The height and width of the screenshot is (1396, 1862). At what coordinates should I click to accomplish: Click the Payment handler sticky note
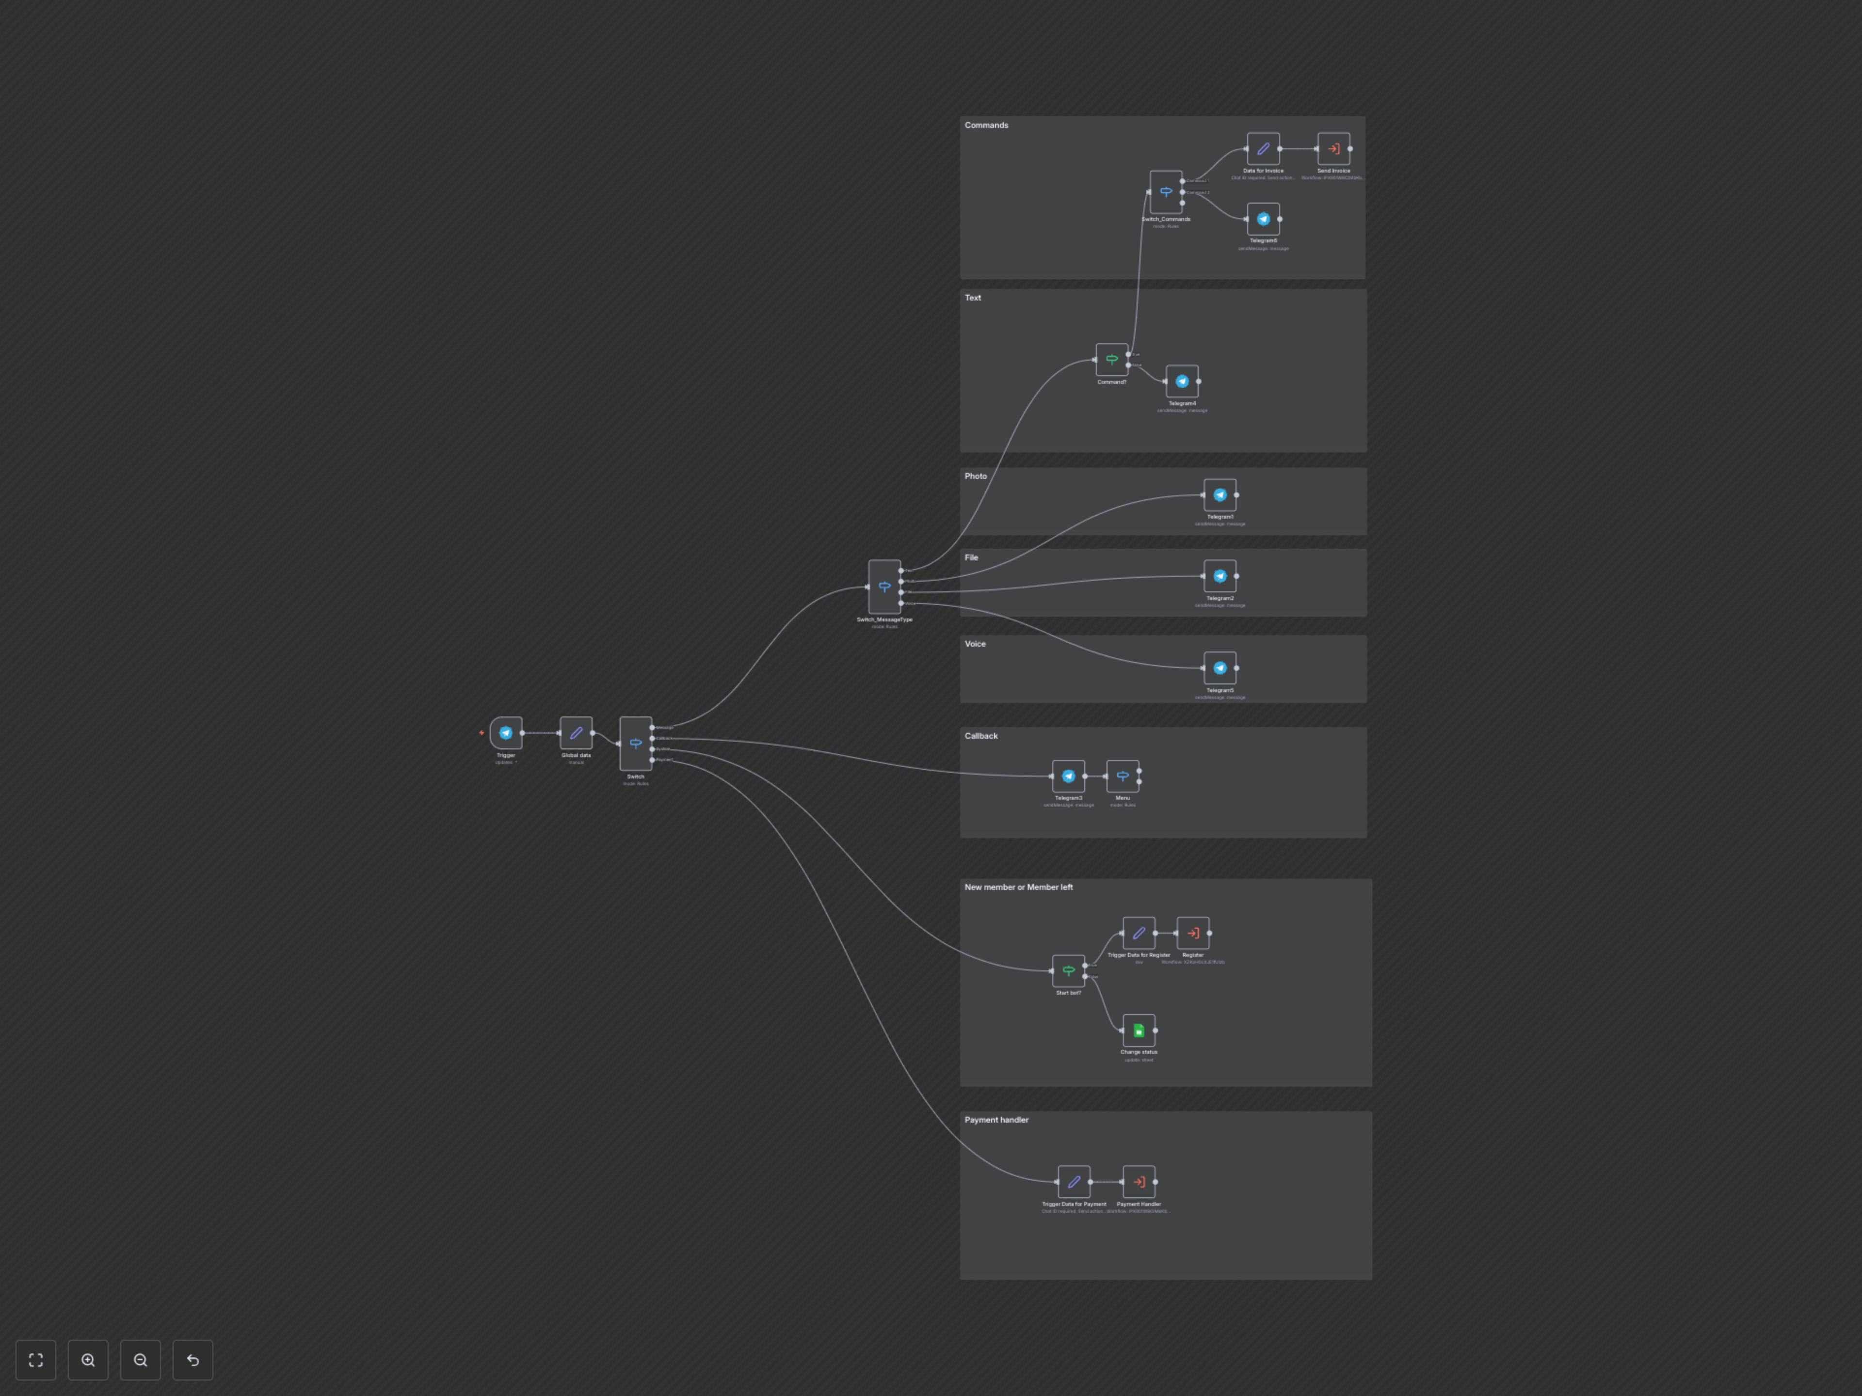(996, 1120)
